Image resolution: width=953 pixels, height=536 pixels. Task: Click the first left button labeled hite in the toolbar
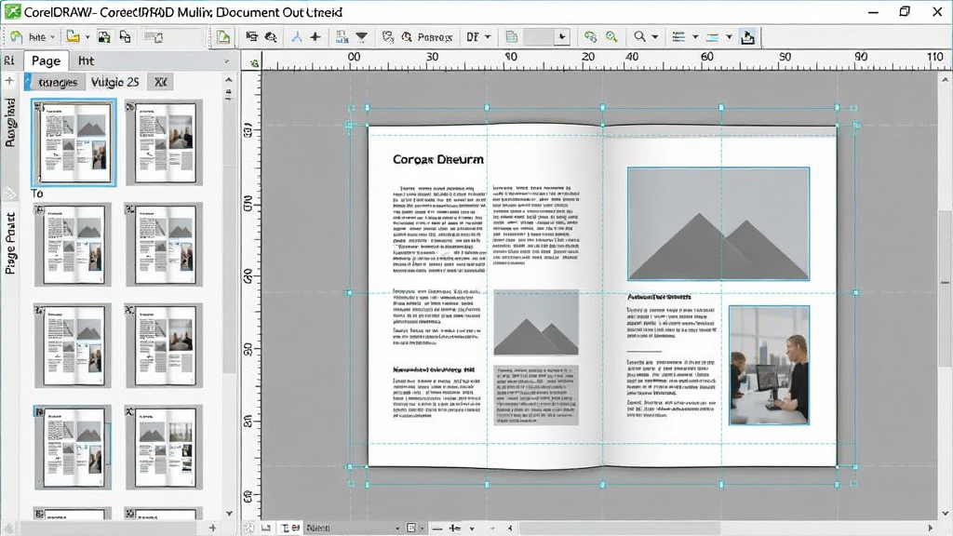click(x=33, y=37)
